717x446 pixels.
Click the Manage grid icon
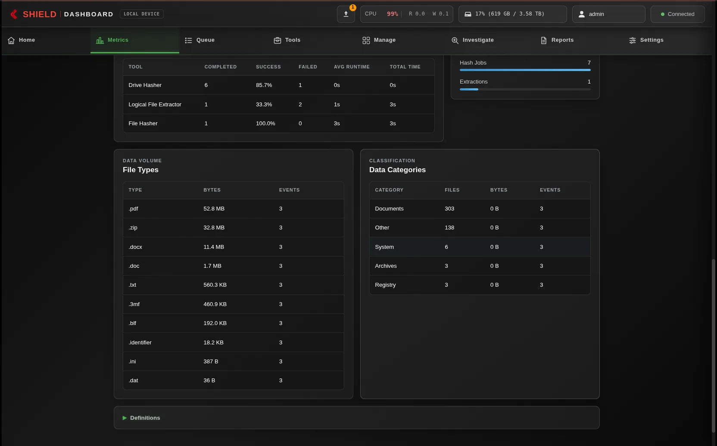[366, 40]
